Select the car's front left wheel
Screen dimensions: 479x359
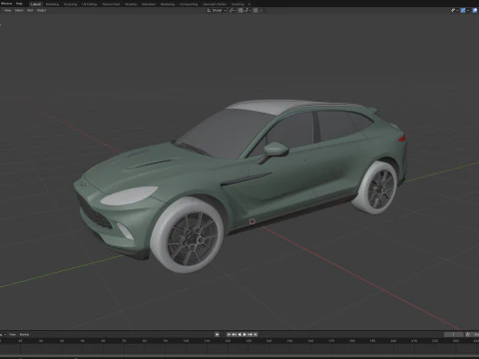187,235
